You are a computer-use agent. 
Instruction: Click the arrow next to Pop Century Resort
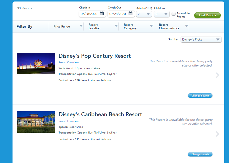217,75
